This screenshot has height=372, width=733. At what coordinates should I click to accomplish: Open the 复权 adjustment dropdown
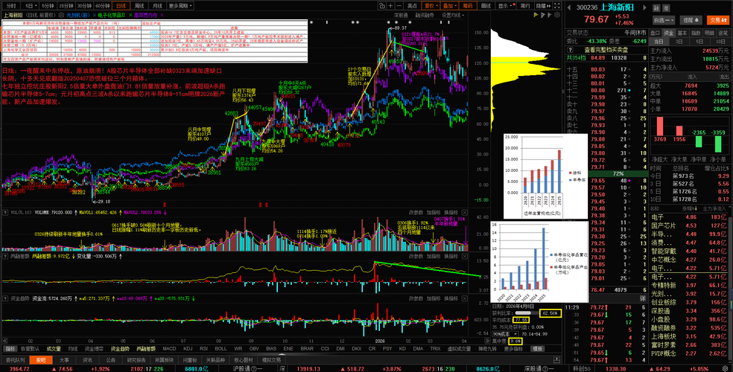[x=430, y=6]
